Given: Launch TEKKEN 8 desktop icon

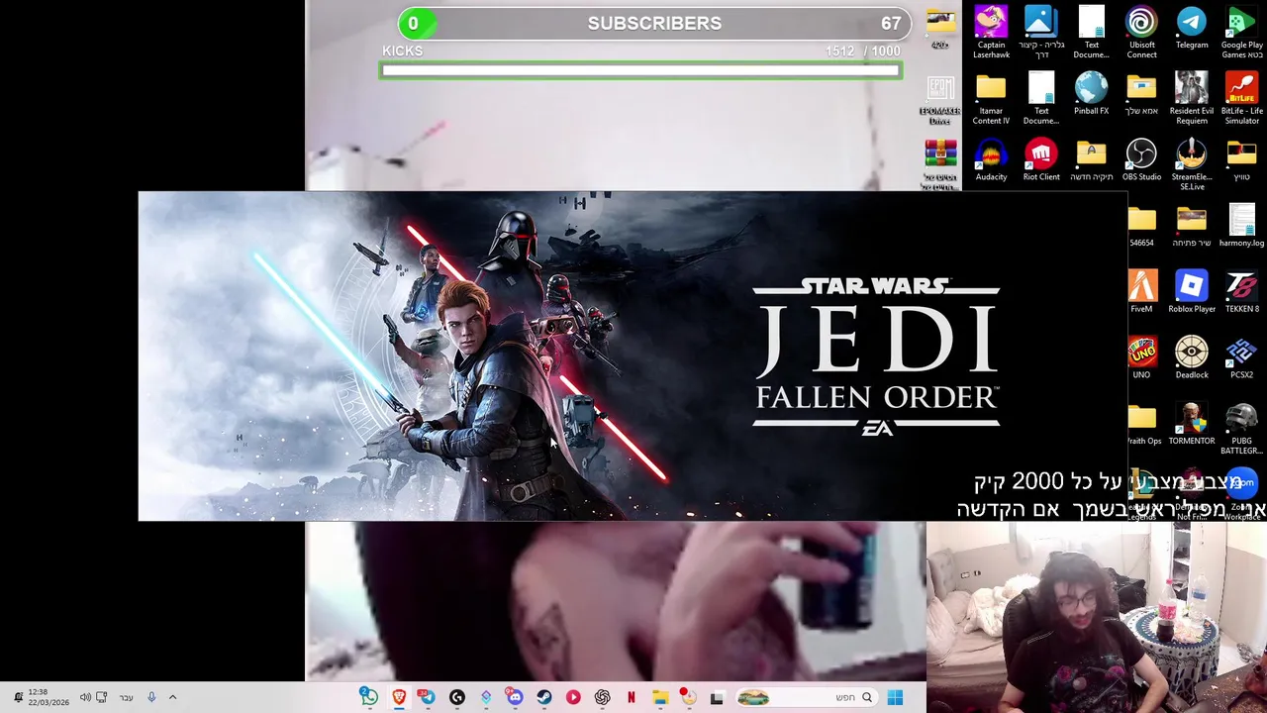Looking at the screenshot, I should (x=1241, y=292).
